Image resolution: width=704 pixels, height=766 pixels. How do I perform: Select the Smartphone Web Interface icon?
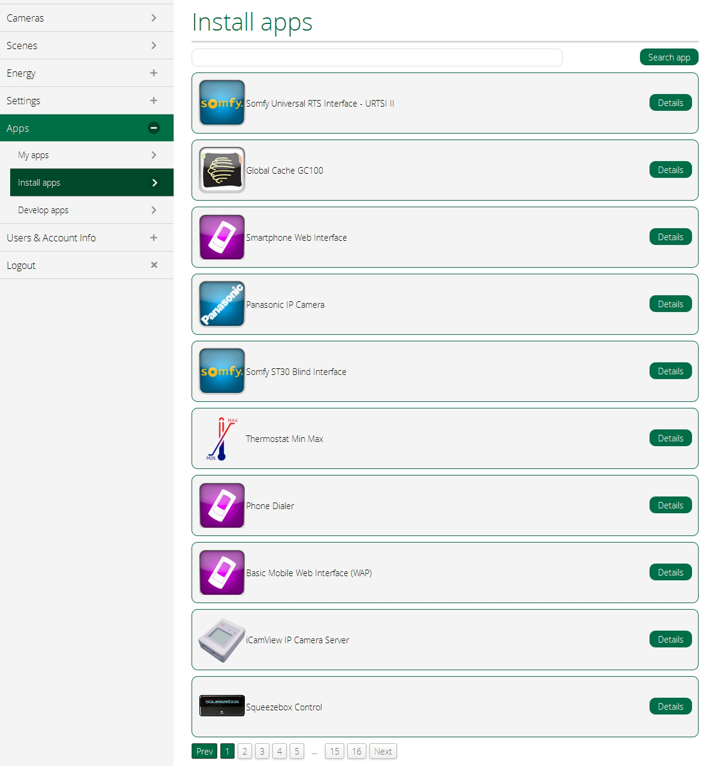221,237
